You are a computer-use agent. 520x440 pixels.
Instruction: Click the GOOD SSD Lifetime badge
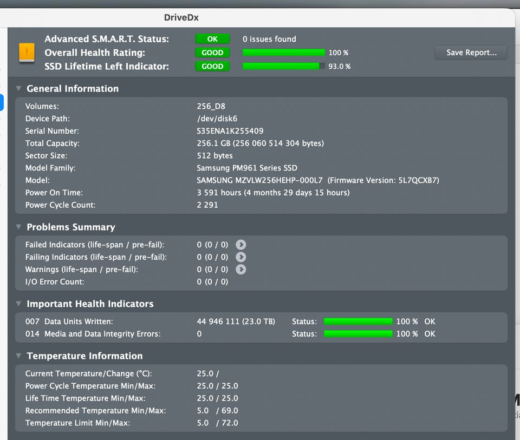[212, 66]
